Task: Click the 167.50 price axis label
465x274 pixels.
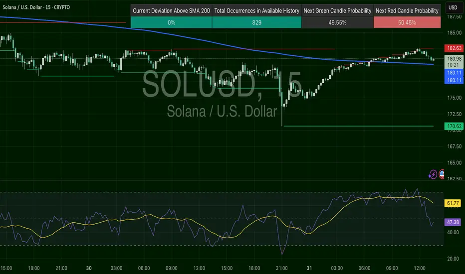Action: click(x=455, y=146)
